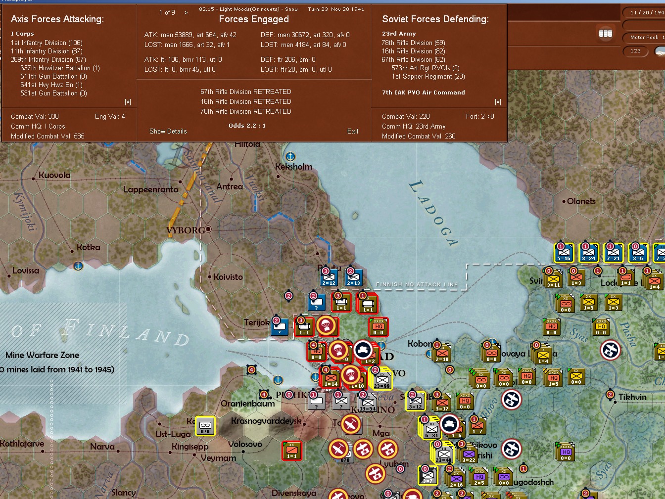The height and width of the screenshot is (499, 665).
Task: Select the Finnish unit counter labeled 7=21
Action: pos(614,253)
